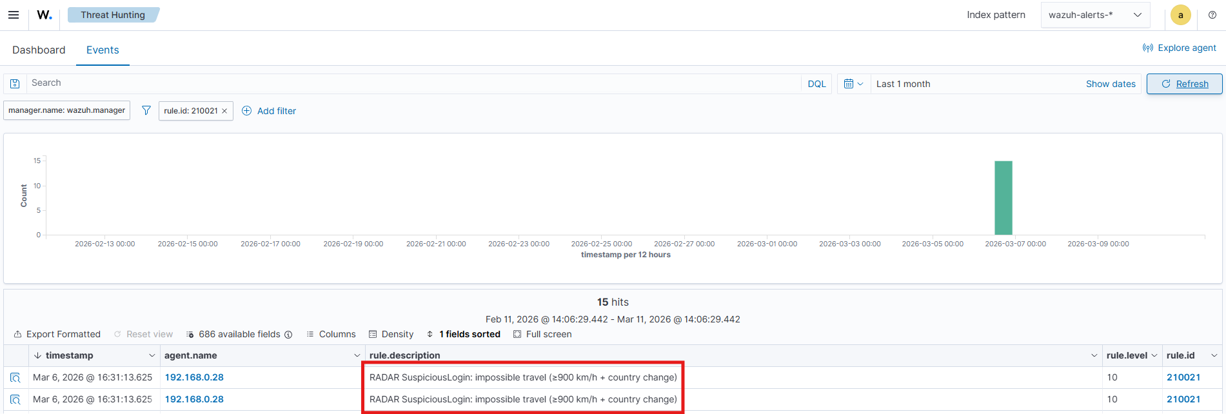Expand rule.description column options chevron
The height and width of the screenshot is (414, 1226).
point(1094,355)
